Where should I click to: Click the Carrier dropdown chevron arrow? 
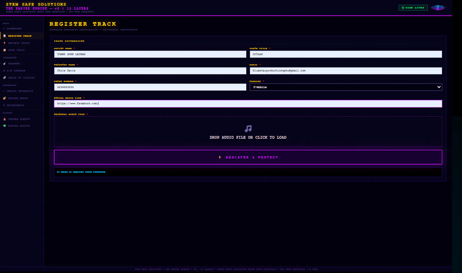tap(439, 87)
